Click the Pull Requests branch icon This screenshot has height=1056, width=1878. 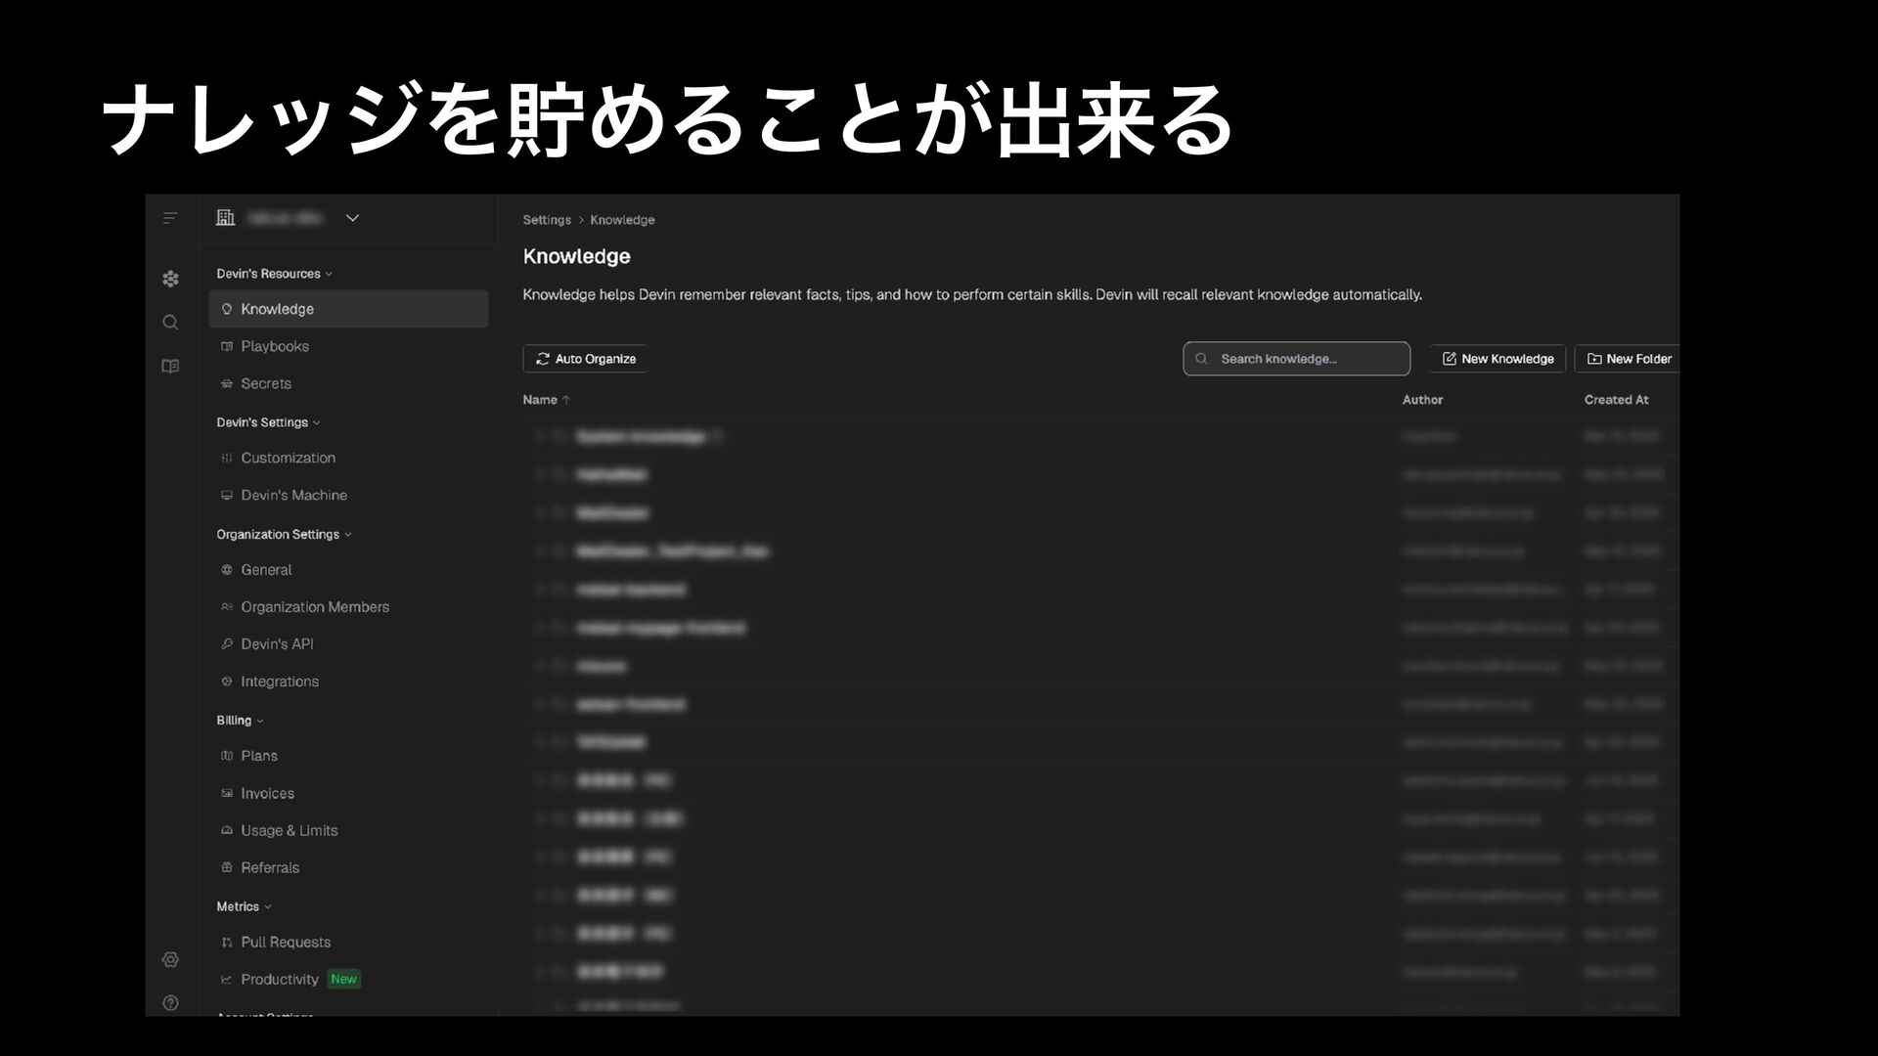(x=227, y=943)
